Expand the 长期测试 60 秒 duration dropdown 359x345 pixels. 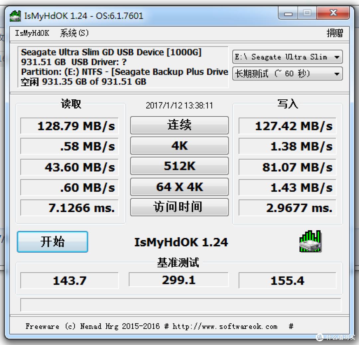point(287,73)
